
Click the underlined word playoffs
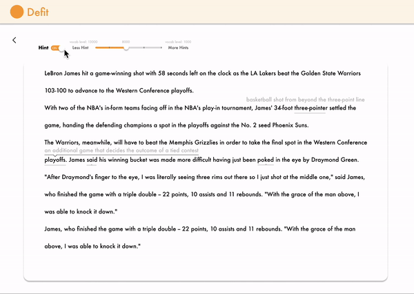pos(55,160)
